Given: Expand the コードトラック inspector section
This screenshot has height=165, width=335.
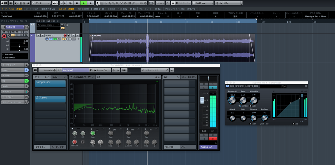Looking at the screenshot, I should (12, 65).
